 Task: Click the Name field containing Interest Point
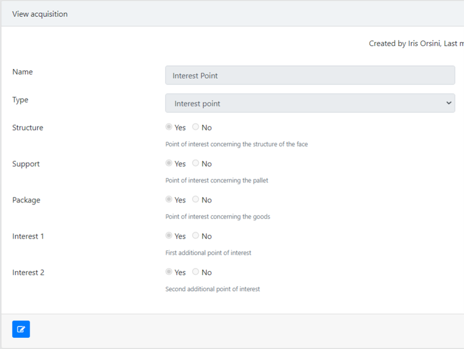point(310,75)
